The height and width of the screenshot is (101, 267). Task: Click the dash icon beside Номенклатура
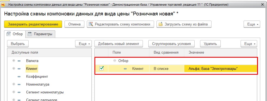19,84
